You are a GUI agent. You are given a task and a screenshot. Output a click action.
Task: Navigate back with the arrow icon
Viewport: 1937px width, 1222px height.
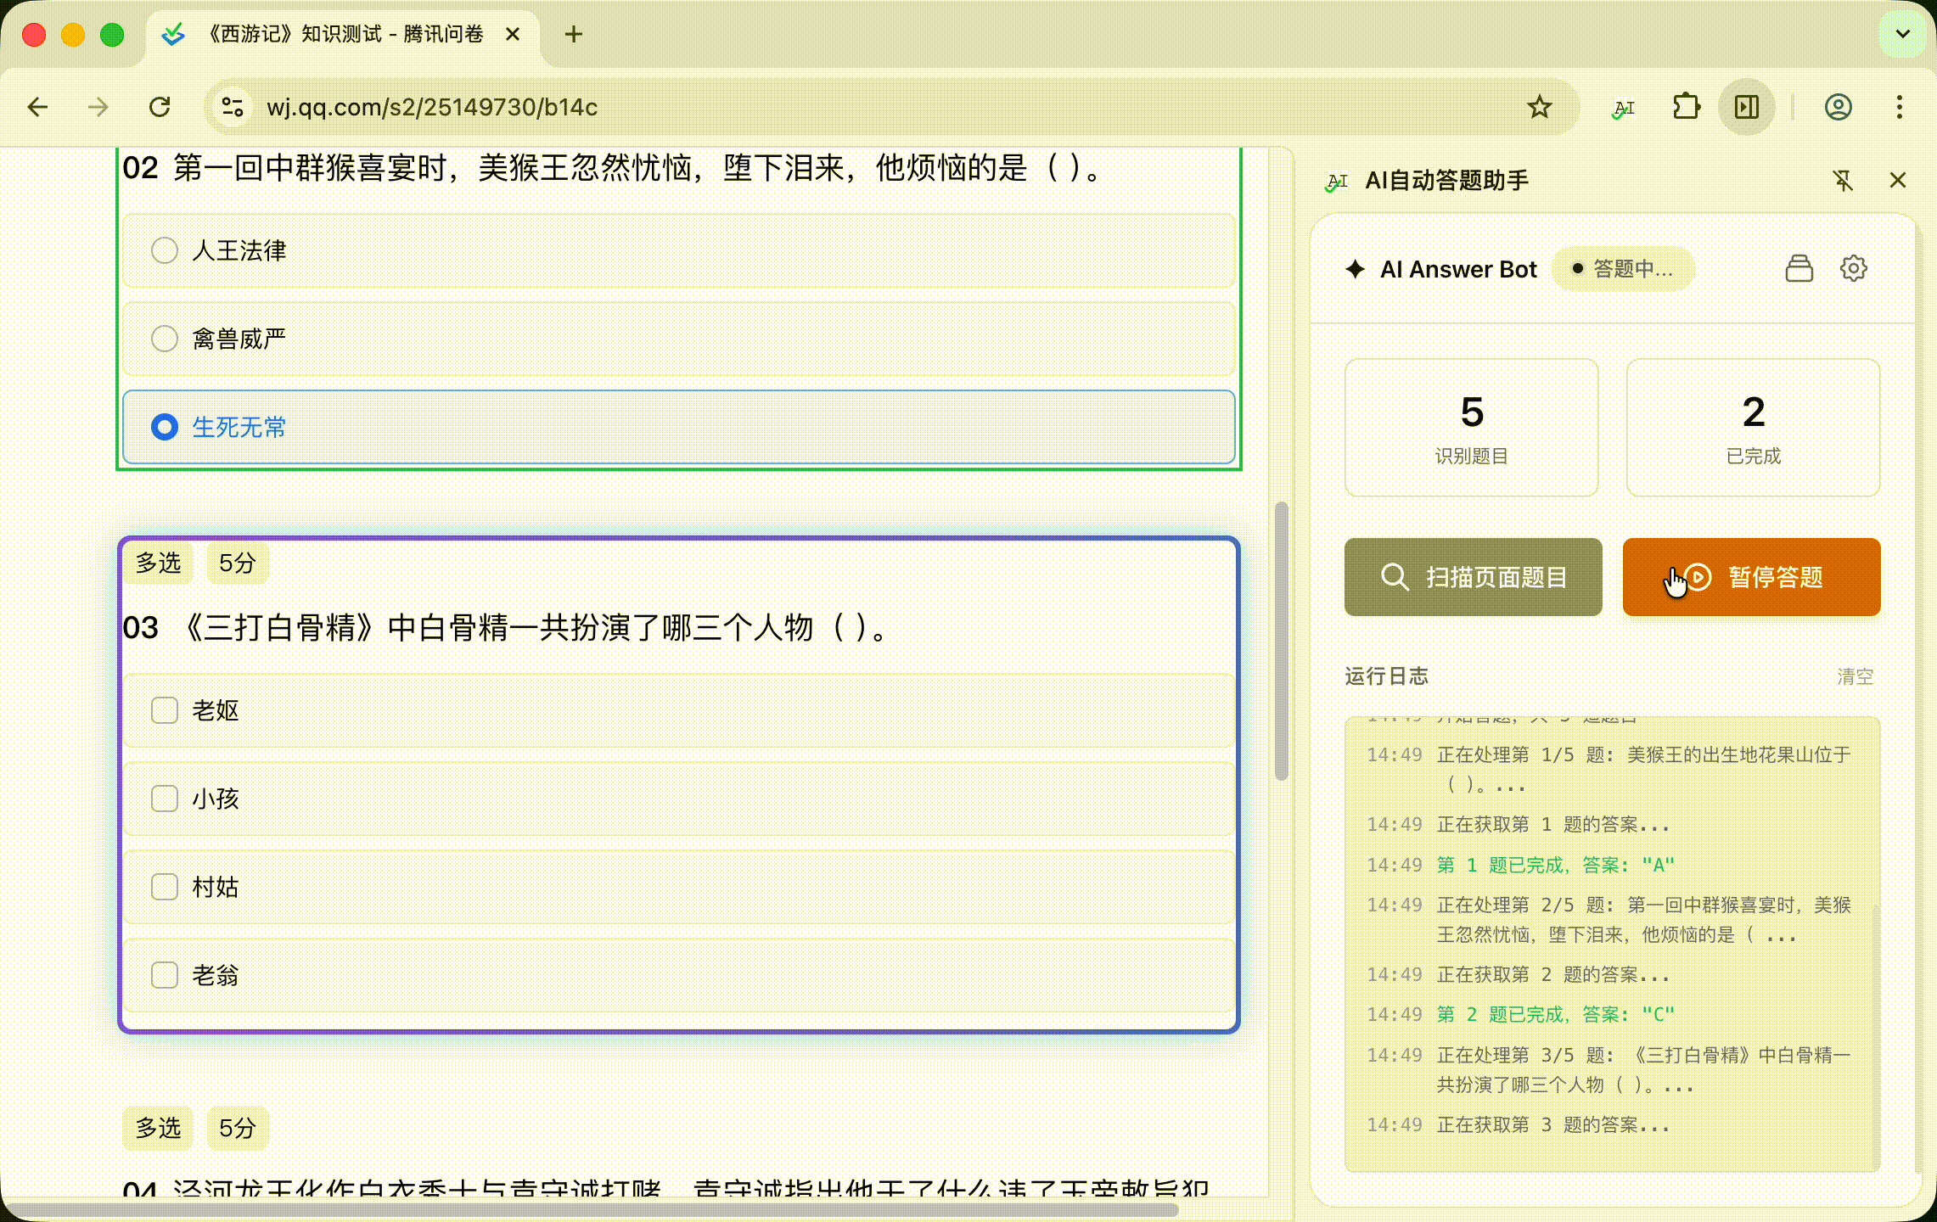tap(37, 107)
